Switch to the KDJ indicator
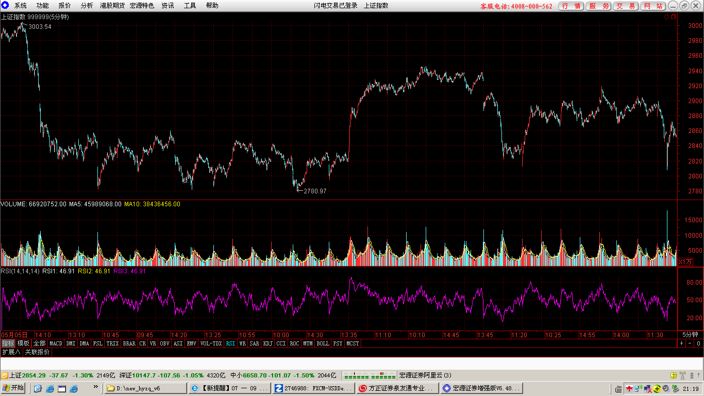Image resolution: width=704 pixels, height=396 pixels. click(x=268, y=343)
